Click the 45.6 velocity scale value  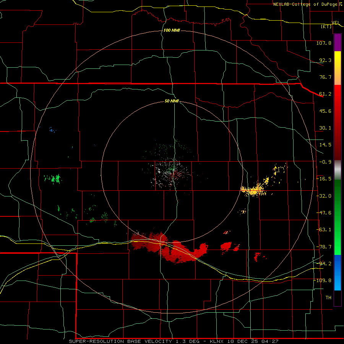coord(325,111)
